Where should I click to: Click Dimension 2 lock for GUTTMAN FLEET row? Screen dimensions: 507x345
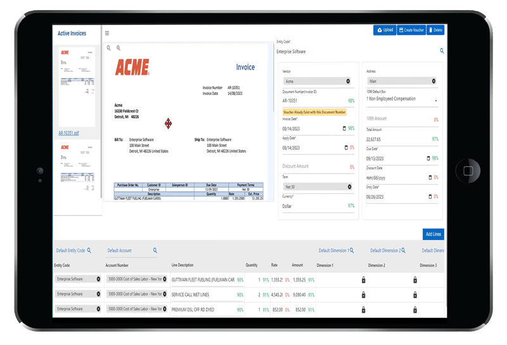(415, 280)
